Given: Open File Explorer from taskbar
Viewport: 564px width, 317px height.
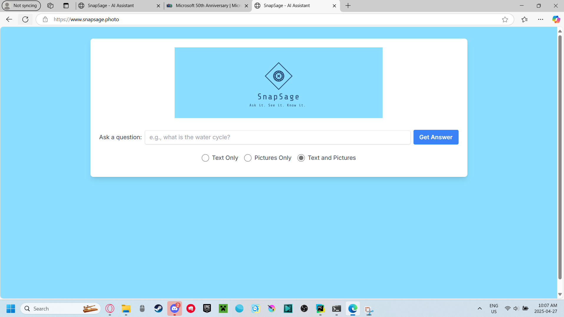Looking at the screenshot, I should coord(126,308).
